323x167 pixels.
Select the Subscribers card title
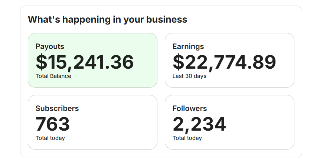click(57, 108)
